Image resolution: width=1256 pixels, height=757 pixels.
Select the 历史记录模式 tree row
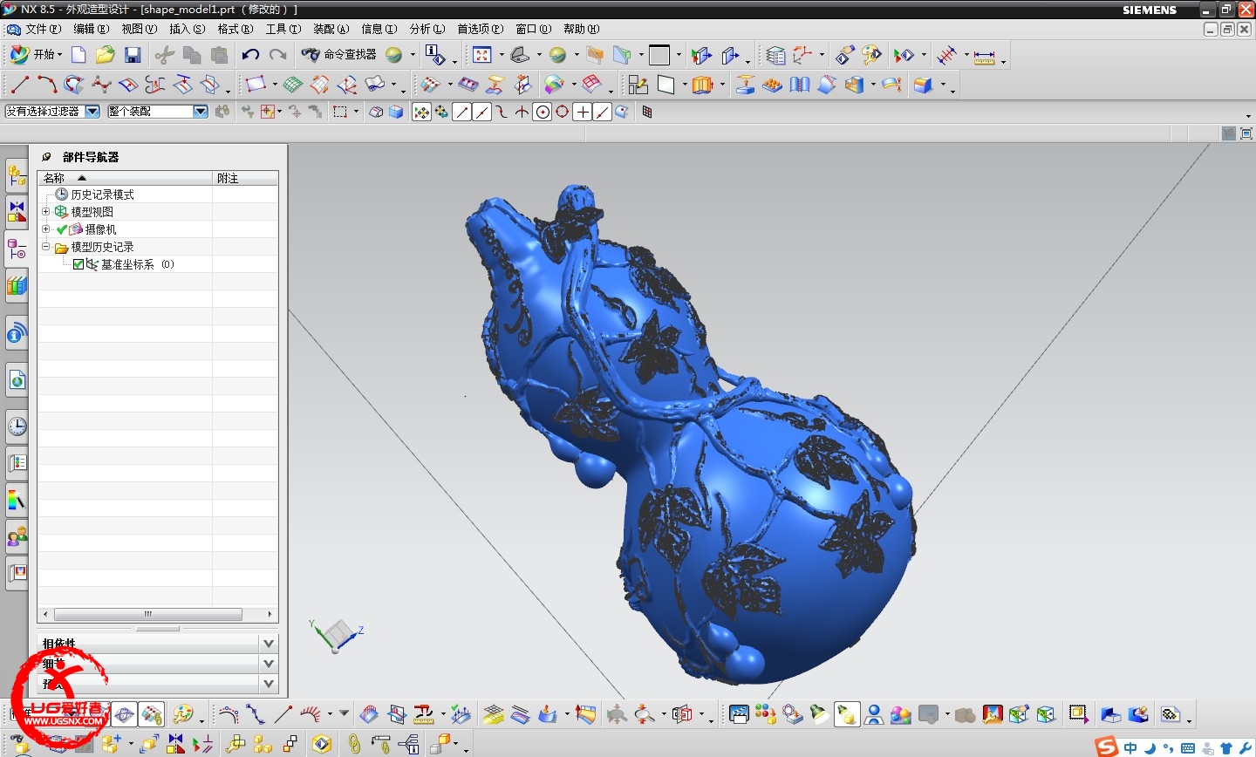pos(158,194)
